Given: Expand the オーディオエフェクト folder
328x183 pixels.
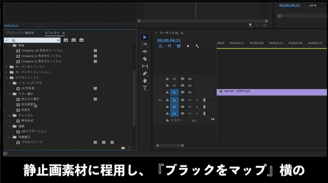Looking at the screenshot, I should 6,67.
